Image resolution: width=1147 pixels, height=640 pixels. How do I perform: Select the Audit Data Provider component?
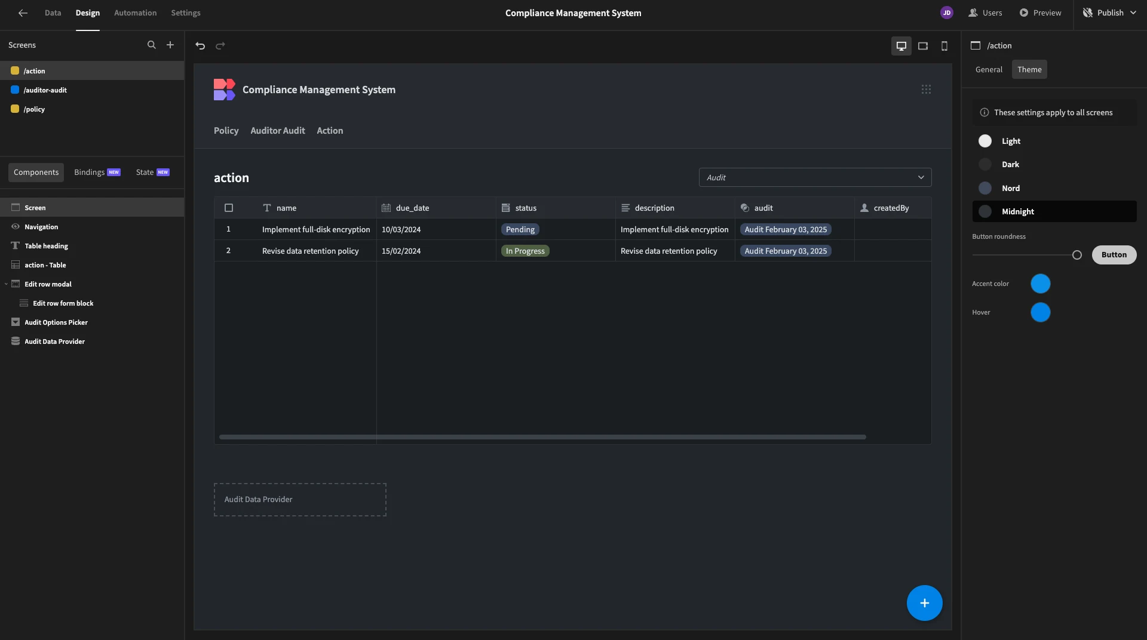click(92, 341)
